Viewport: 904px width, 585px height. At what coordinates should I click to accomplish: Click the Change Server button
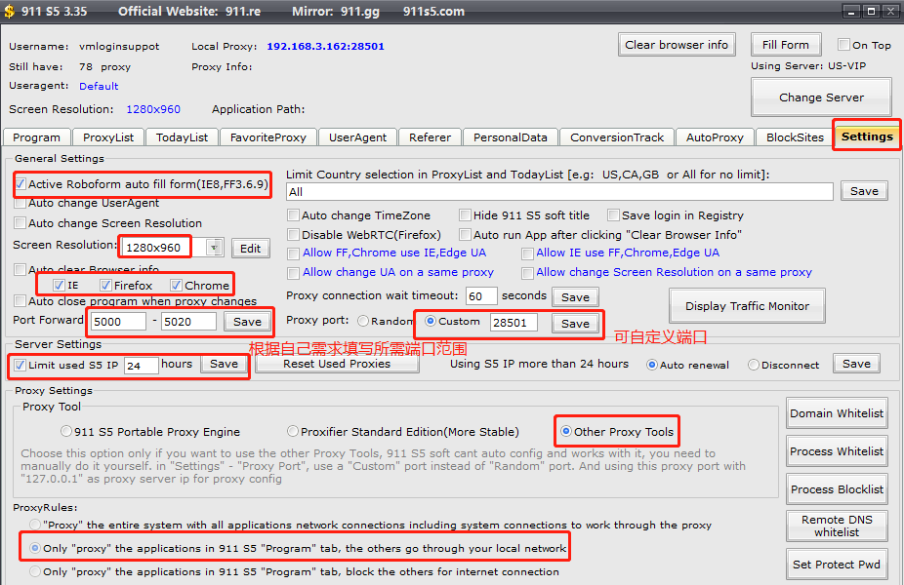(821, 97)
